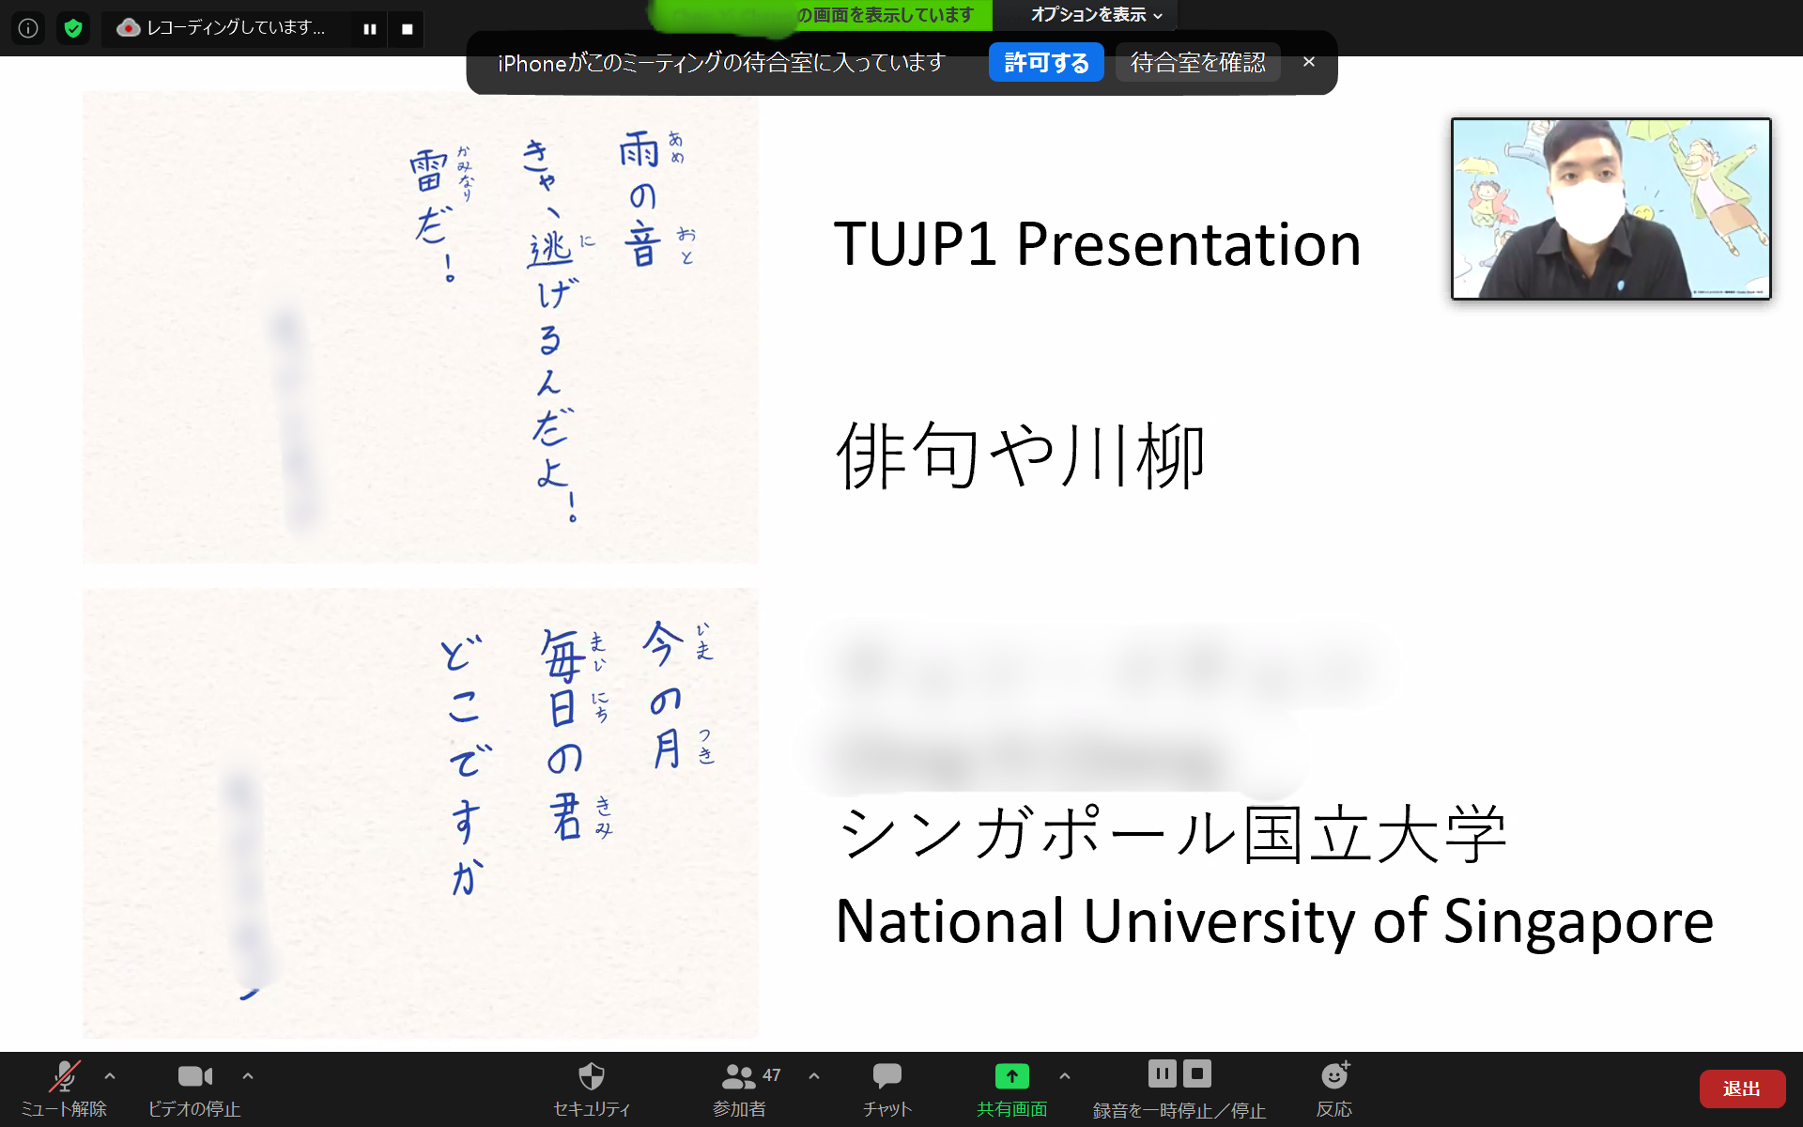Open the 参加者 participants panel

(x=739, y=1088)
